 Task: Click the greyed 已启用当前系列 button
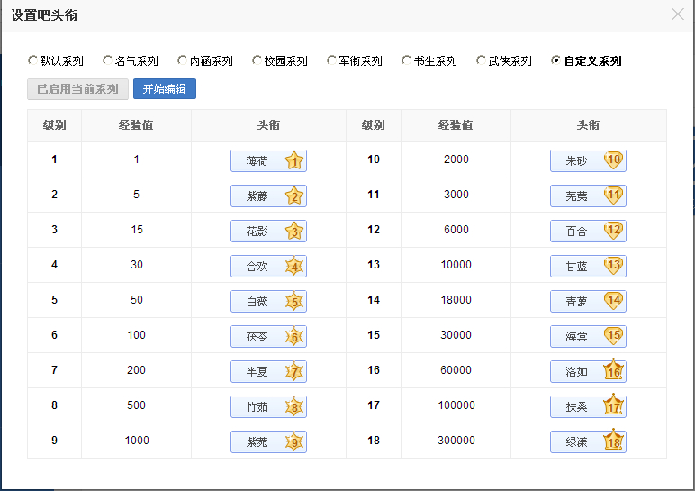(77, 88)
